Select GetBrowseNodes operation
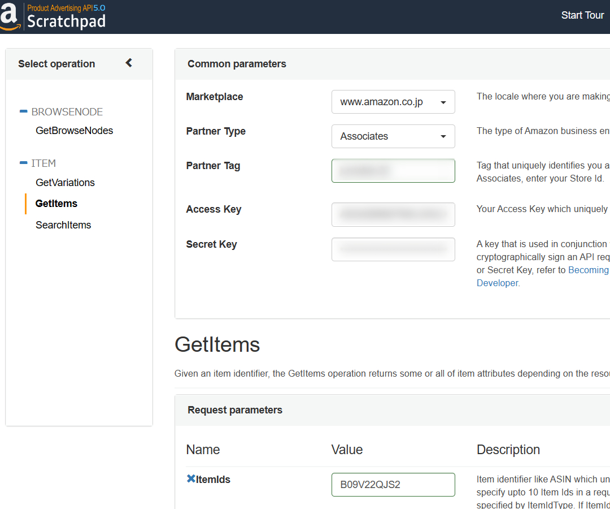Screen dimensions: 610x509 coord(74,131)
